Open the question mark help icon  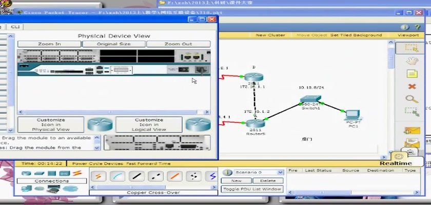tap(418, 27)
